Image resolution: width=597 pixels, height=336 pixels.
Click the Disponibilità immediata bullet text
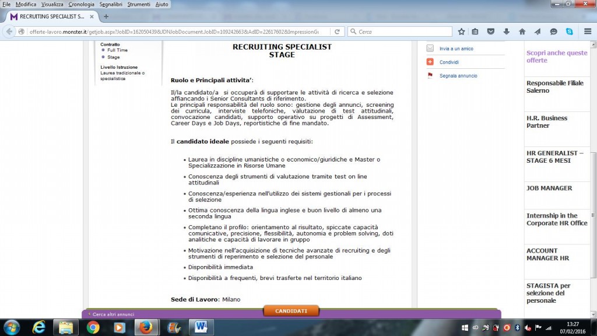[220, 267]
